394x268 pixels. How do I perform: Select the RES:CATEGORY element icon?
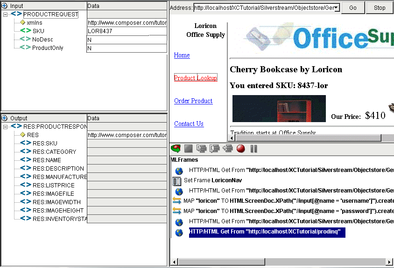[26, 151]
